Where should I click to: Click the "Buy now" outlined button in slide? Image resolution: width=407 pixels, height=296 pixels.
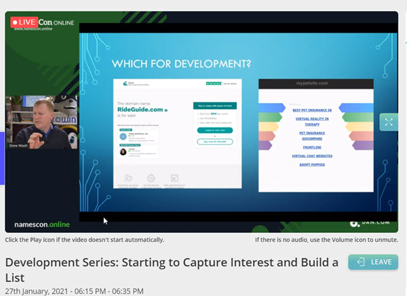[215, 142]
